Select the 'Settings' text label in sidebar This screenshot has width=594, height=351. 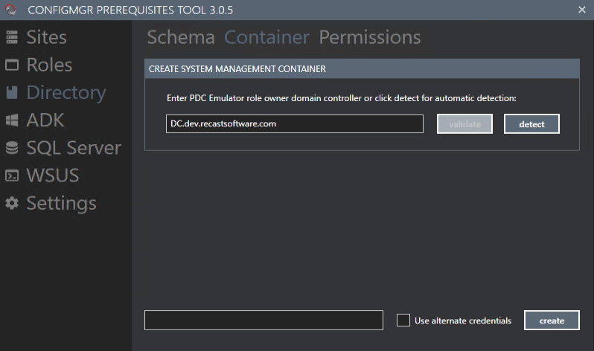coord(61,203)
